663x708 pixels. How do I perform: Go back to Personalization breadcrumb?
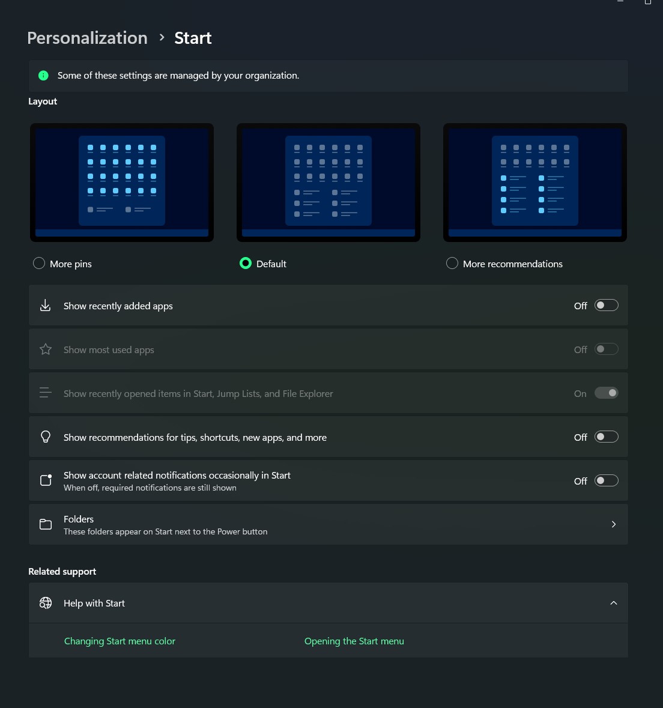(x=87, y=38)
